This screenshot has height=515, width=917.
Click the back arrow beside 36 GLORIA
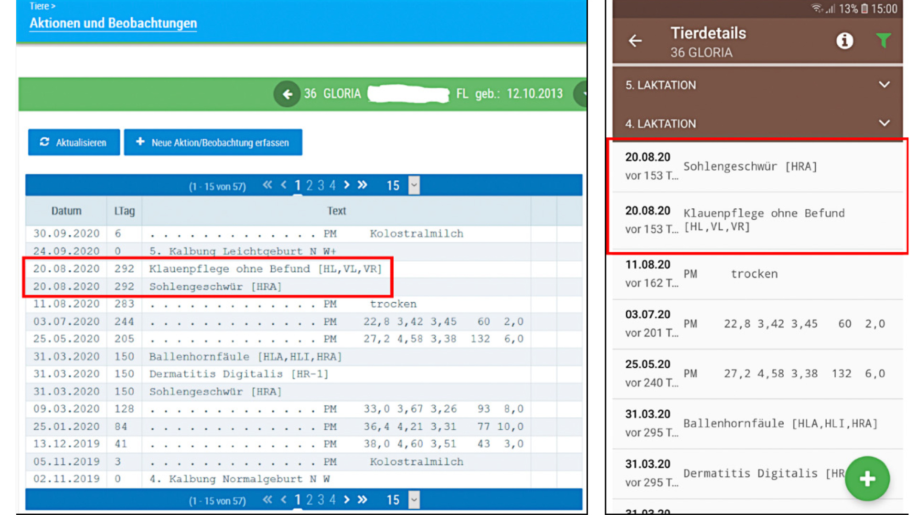[x=287, y=94]
